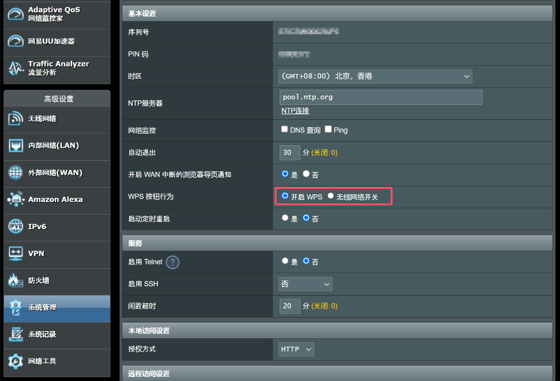The width and height of the screenshot is (560, 381).
Task: Open the 授权方式 HTTP dropdown
Action: pos(296,349)
